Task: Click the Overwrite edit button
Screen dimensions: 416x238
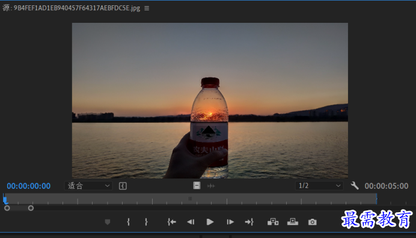Action: [293, 222]
